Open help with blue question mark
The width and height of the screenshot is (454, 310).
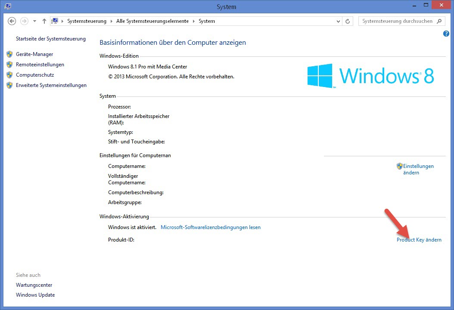tap(446, 34)
